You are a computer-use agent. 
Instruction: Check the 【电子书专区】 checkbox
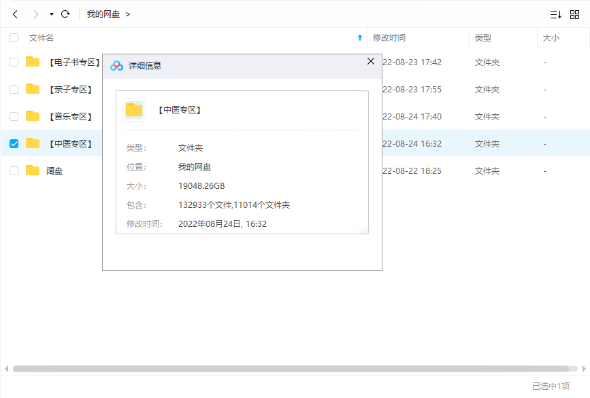click(x=14, y=62)
